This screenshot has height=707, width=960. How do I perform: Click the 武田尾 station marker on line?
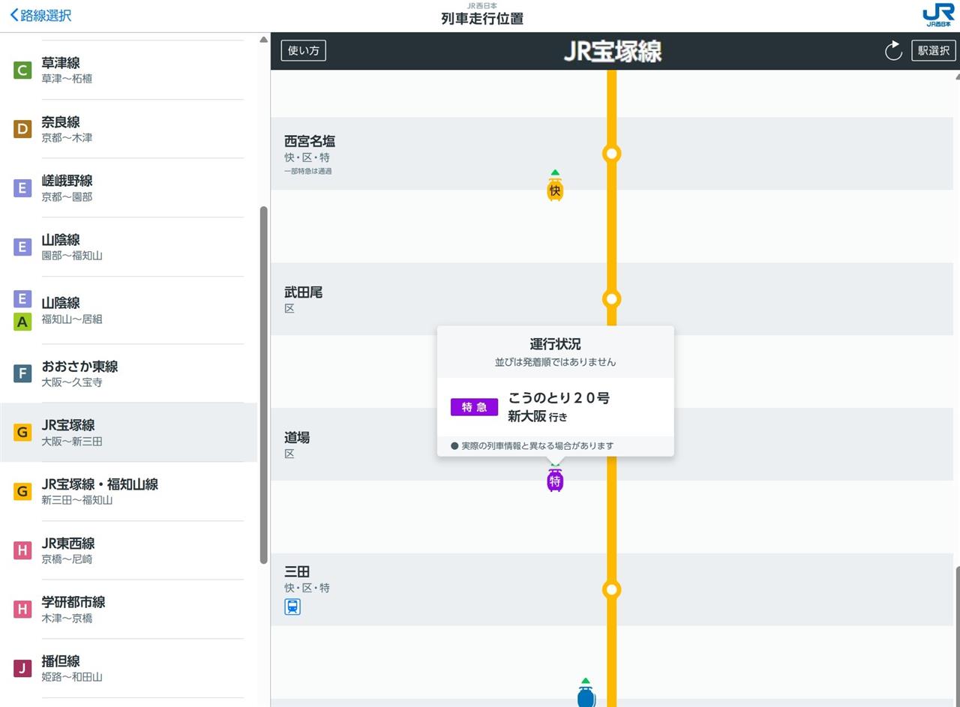(612, 299)
